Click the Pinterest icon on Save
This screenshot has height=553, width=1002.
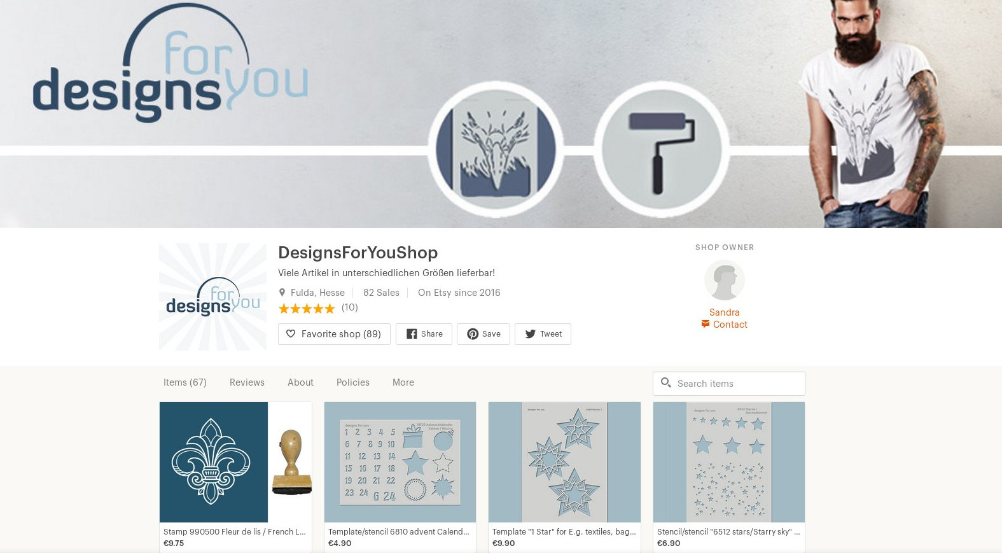(x=473, y=333)
